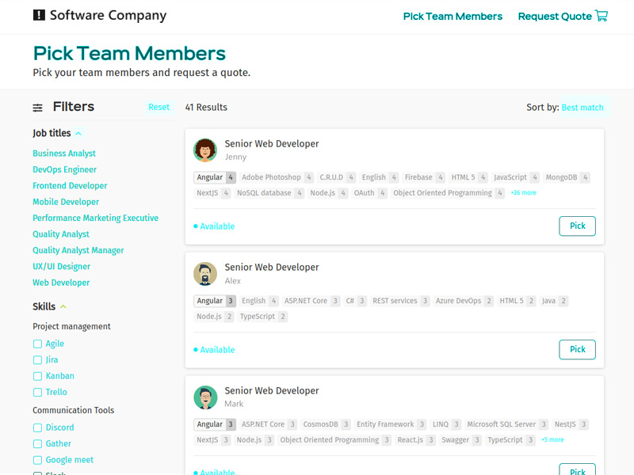The image size is (634, 475).
Task: Collapse the Job titles section
Action: click(78, 134)
